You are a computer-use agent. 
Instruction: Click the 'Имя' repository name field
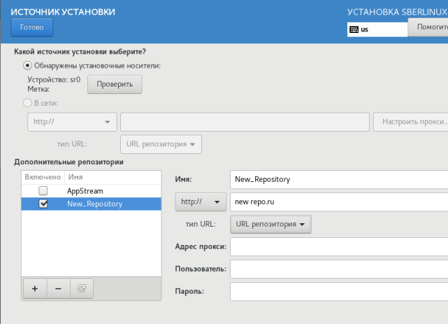(338, 179)
